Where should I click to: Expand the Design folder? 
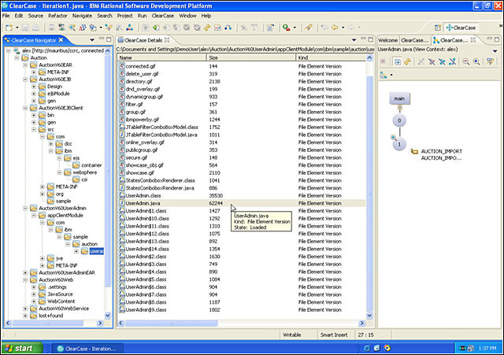click(34, 87)
